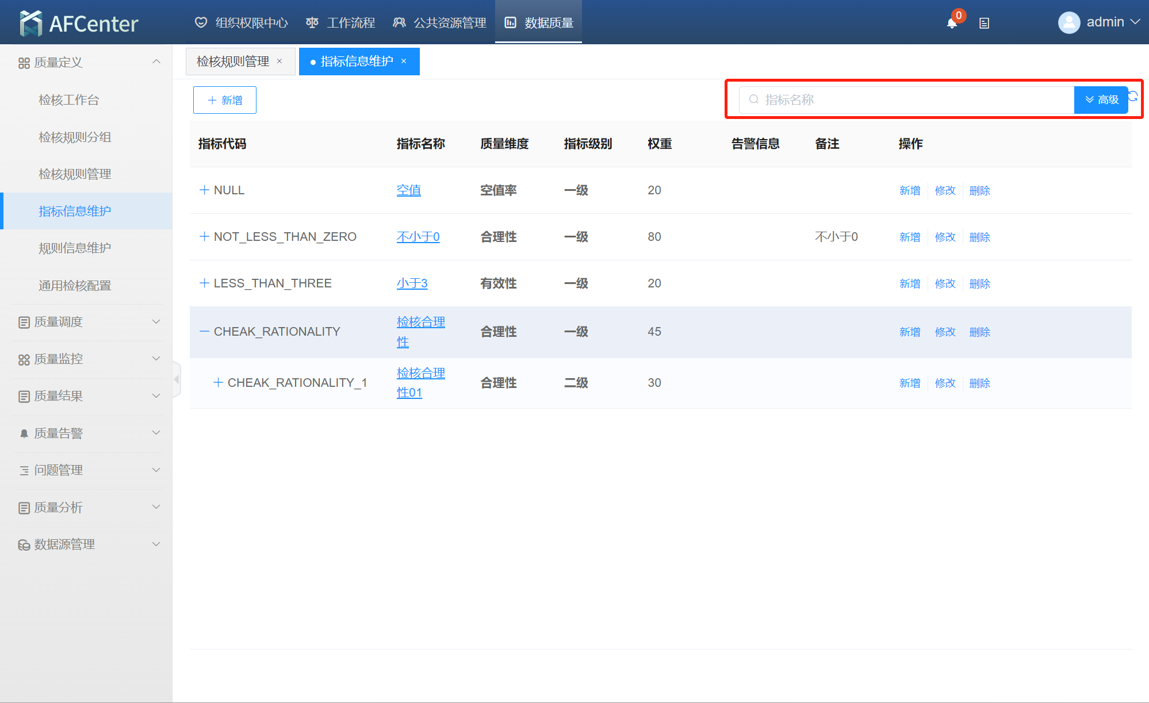Screen dimensions: 1149x703
Task: Select 规则信息维护 in the sidebar
Action: point(75,248)
